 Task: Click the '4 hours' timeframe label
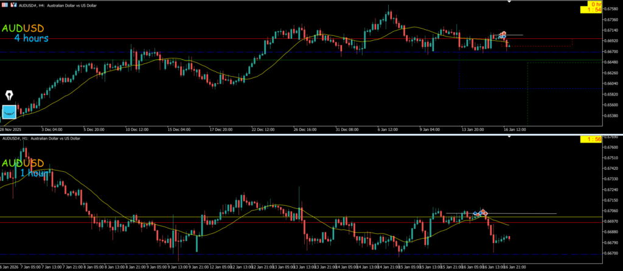[x=32, y=39]
